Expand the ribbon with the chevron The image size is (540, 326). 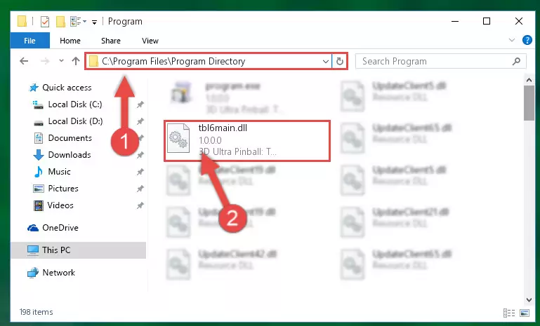coord(512,40)
